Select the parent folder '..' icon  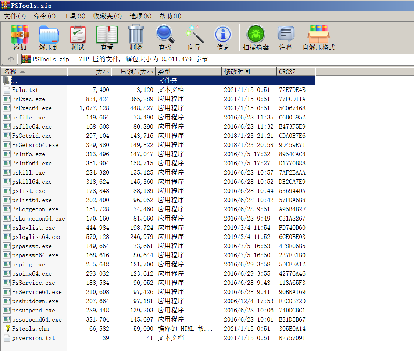(7, 80)
